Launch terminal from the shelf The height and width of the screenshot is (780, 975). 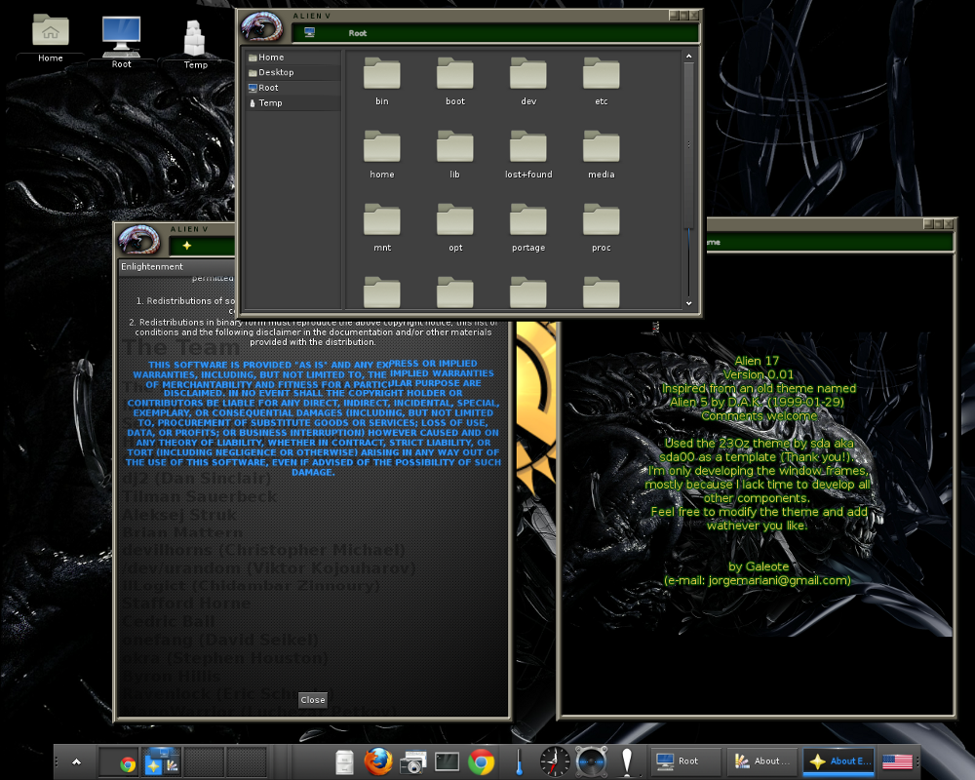tap(447, 761)
